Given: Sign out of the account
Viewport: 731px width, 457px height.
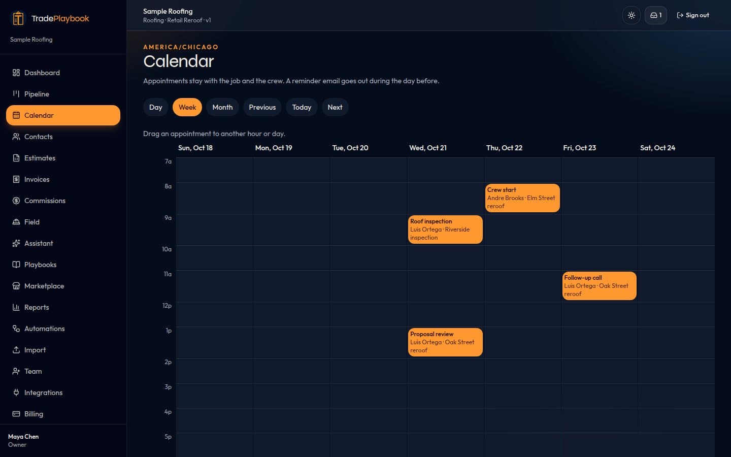Looking at the screenshot, I should [693, 15].
